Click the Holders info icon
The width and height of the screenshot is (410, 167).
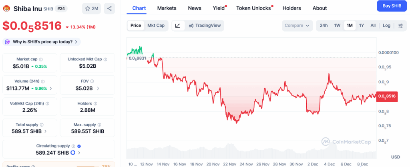click(x=95, y=103)
